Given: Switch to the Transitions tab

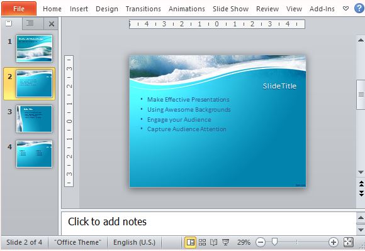Looking at the screenshot, I should pyautogui.click(x=143, y=9).
